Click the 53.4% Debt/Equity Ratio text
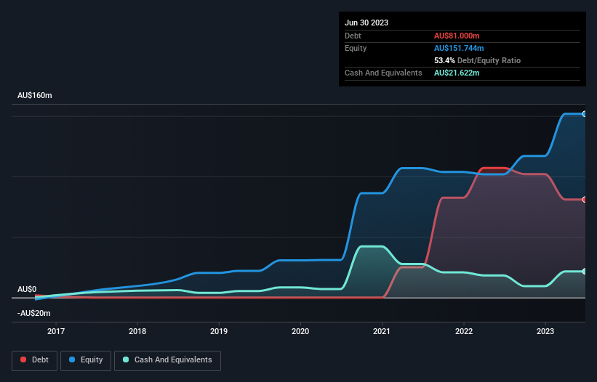The width and height of the screenshot is (597, 382). click(x=478, y=60)
